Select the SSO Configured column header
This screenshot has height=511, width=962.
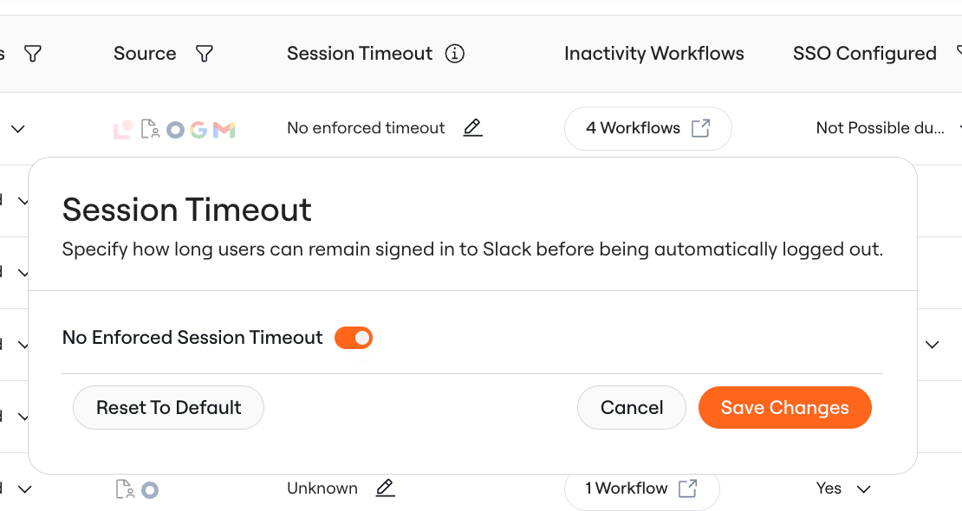864,54
